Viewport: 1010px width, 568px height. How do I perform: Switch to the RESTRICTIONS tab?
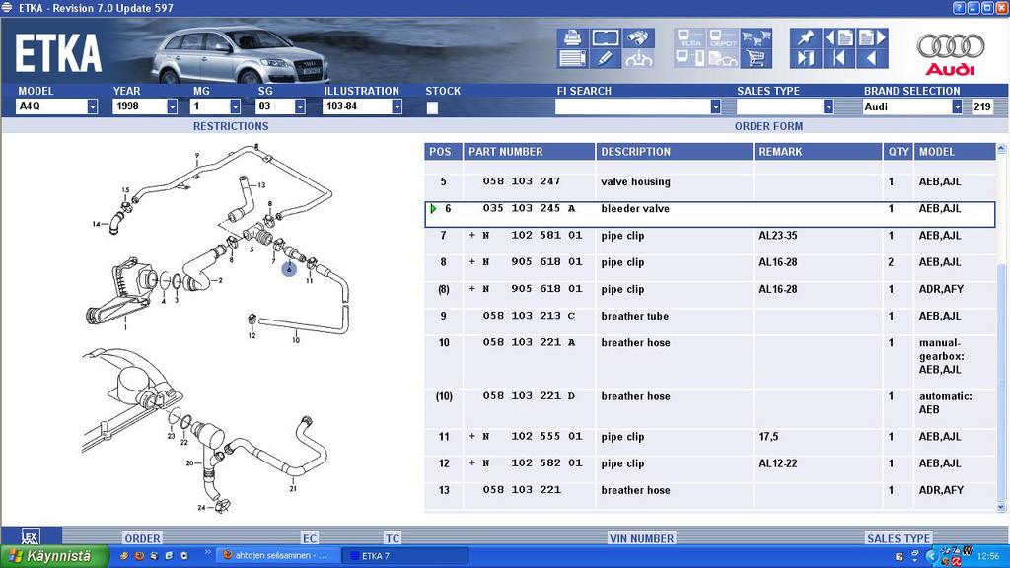[x=230, y=126]
